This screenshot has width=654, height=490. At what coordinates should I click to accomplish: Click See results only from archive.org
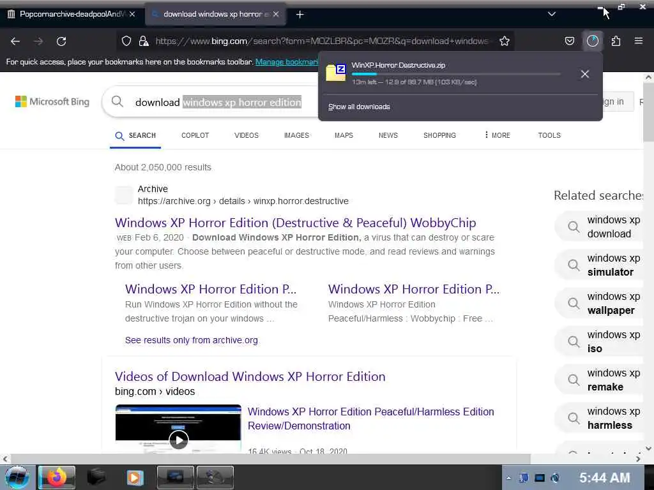pyautogui.click(x=192, y=341)
